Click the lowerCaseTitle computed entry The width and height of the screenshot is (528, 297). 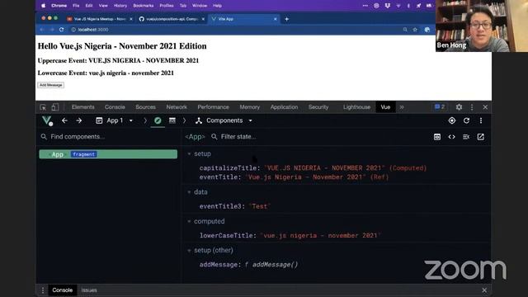coord(290,235)
